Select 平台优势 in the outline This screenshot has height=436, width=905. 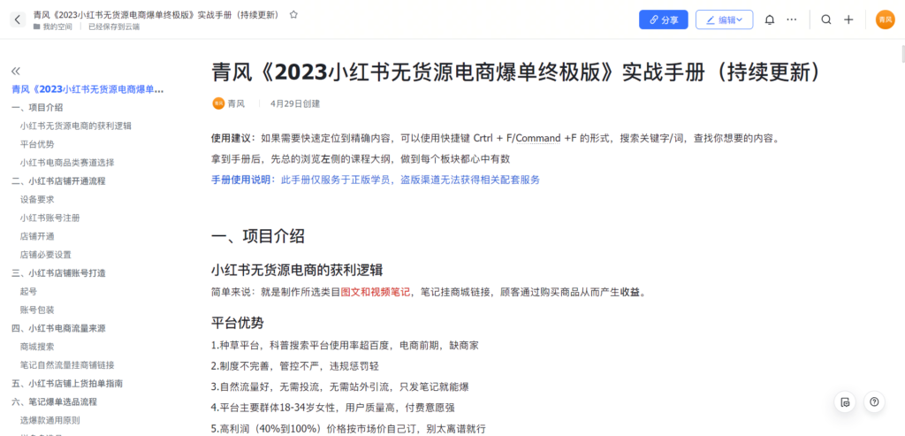(37, 144)
